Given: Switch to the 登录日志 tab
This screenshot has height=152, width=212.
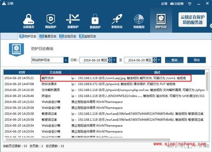Looking at the screenshot, I should tap(48, 36).
